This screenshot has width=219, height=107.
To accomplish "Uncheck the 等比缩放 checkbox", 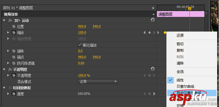I will (x=80, y=45).
